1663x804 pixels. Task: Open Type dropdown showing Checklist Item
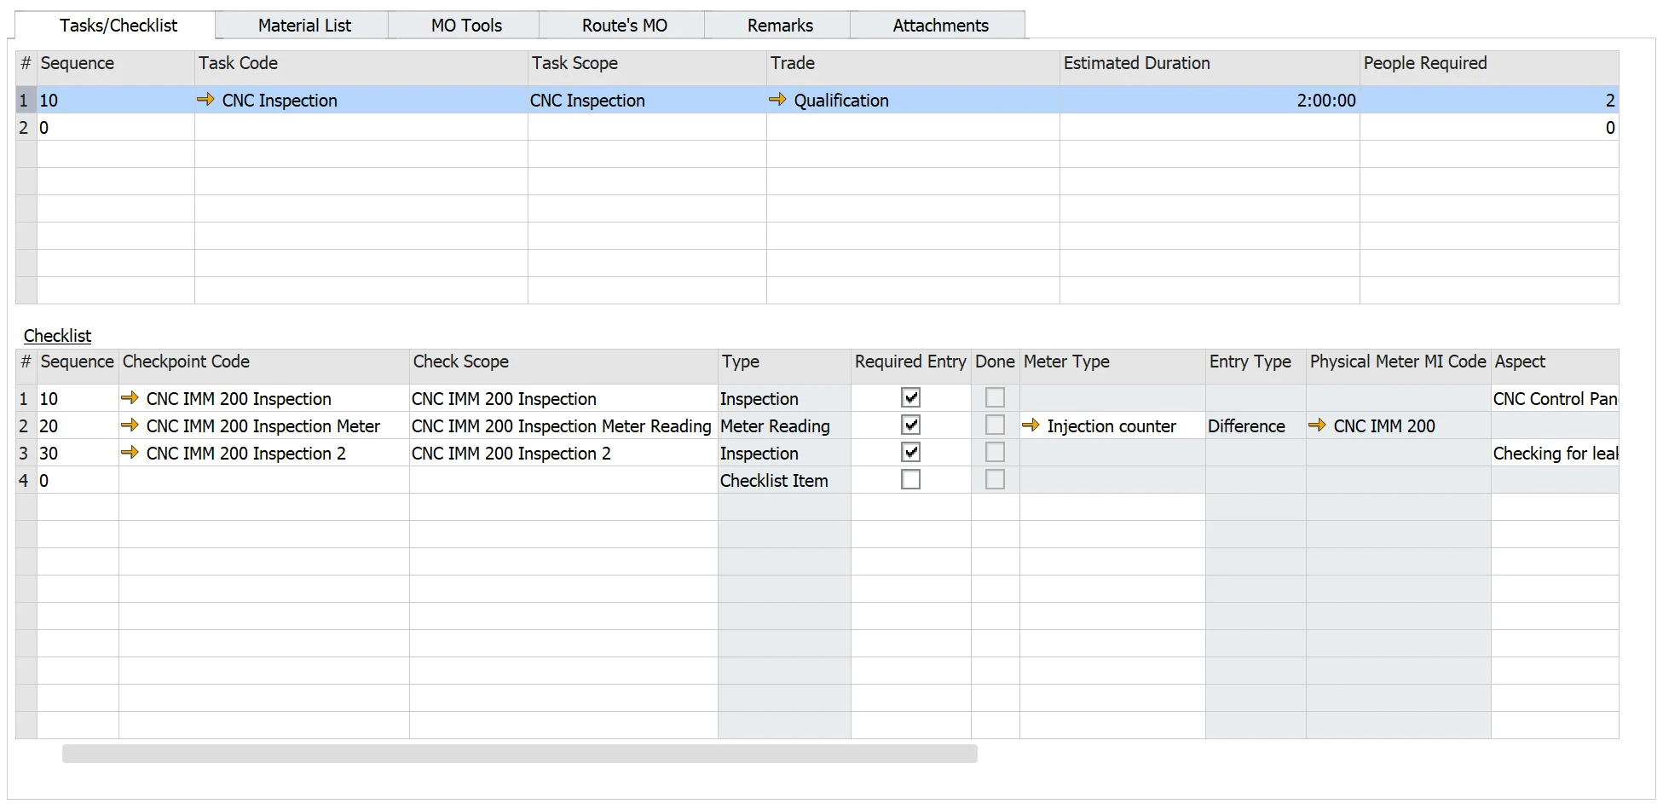pyautogui.click(x=782, y=481)
